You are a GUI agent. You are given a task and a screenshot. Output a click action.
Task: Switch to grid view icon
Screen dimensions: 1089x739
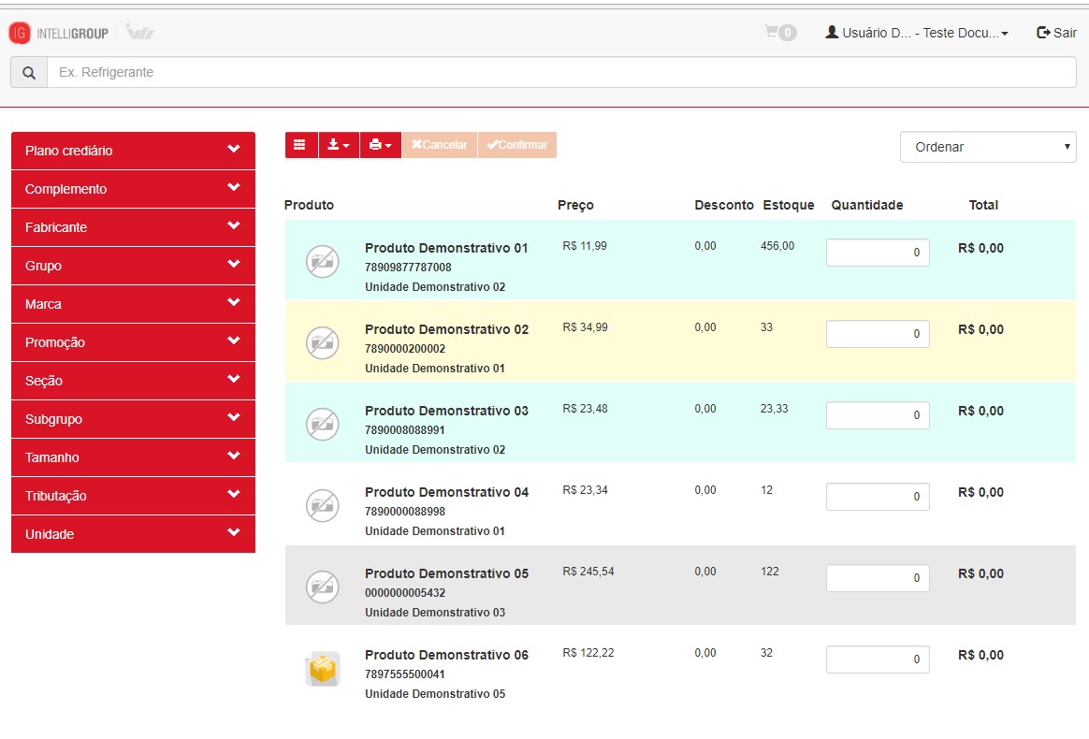(300, 145)
